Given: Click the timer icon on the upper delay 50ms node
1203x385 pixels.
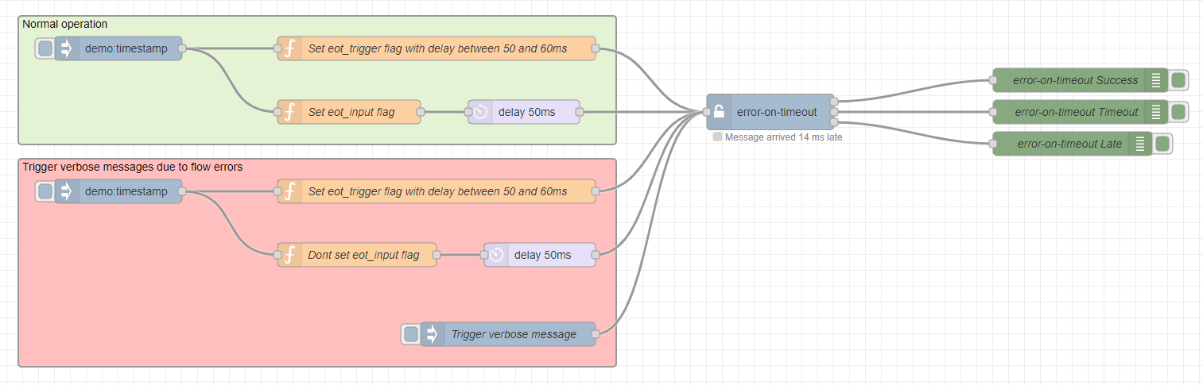Looking at the screenshot, I should pyautogui.click(x=481, y=112).
